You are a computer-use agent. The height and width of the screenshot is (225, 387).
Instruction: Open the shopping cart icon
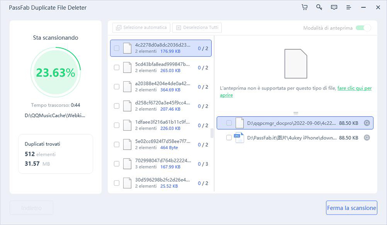click(x=305, y=8)
